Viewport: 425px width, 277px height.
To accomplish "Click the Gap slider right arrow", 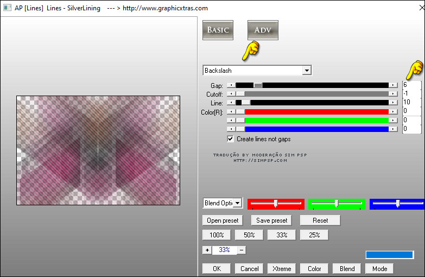I will (x=392, y=85).
